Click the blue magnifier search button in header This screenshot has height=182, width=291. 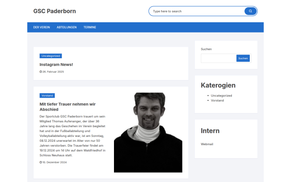point(250,11)
